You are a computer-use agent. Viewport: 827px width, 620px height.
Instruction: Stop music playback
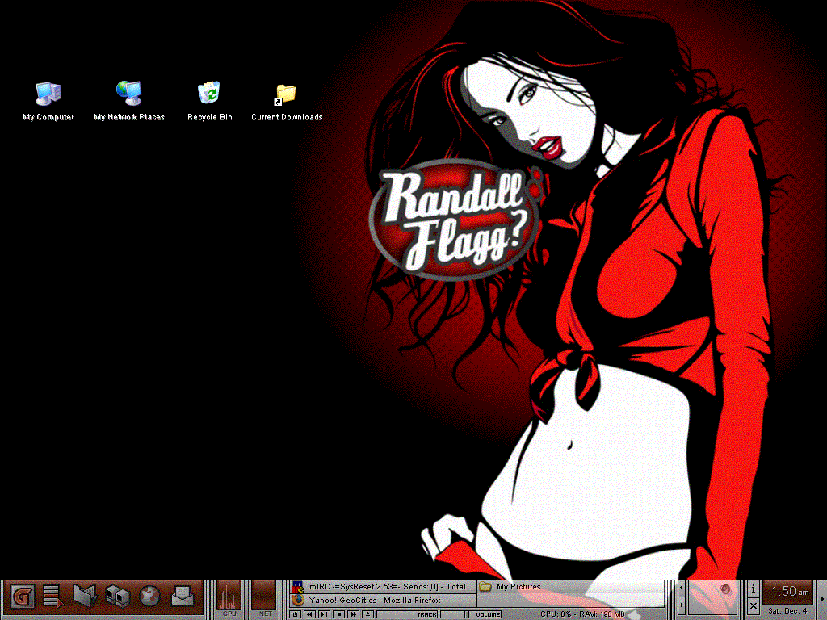(339, 614)
